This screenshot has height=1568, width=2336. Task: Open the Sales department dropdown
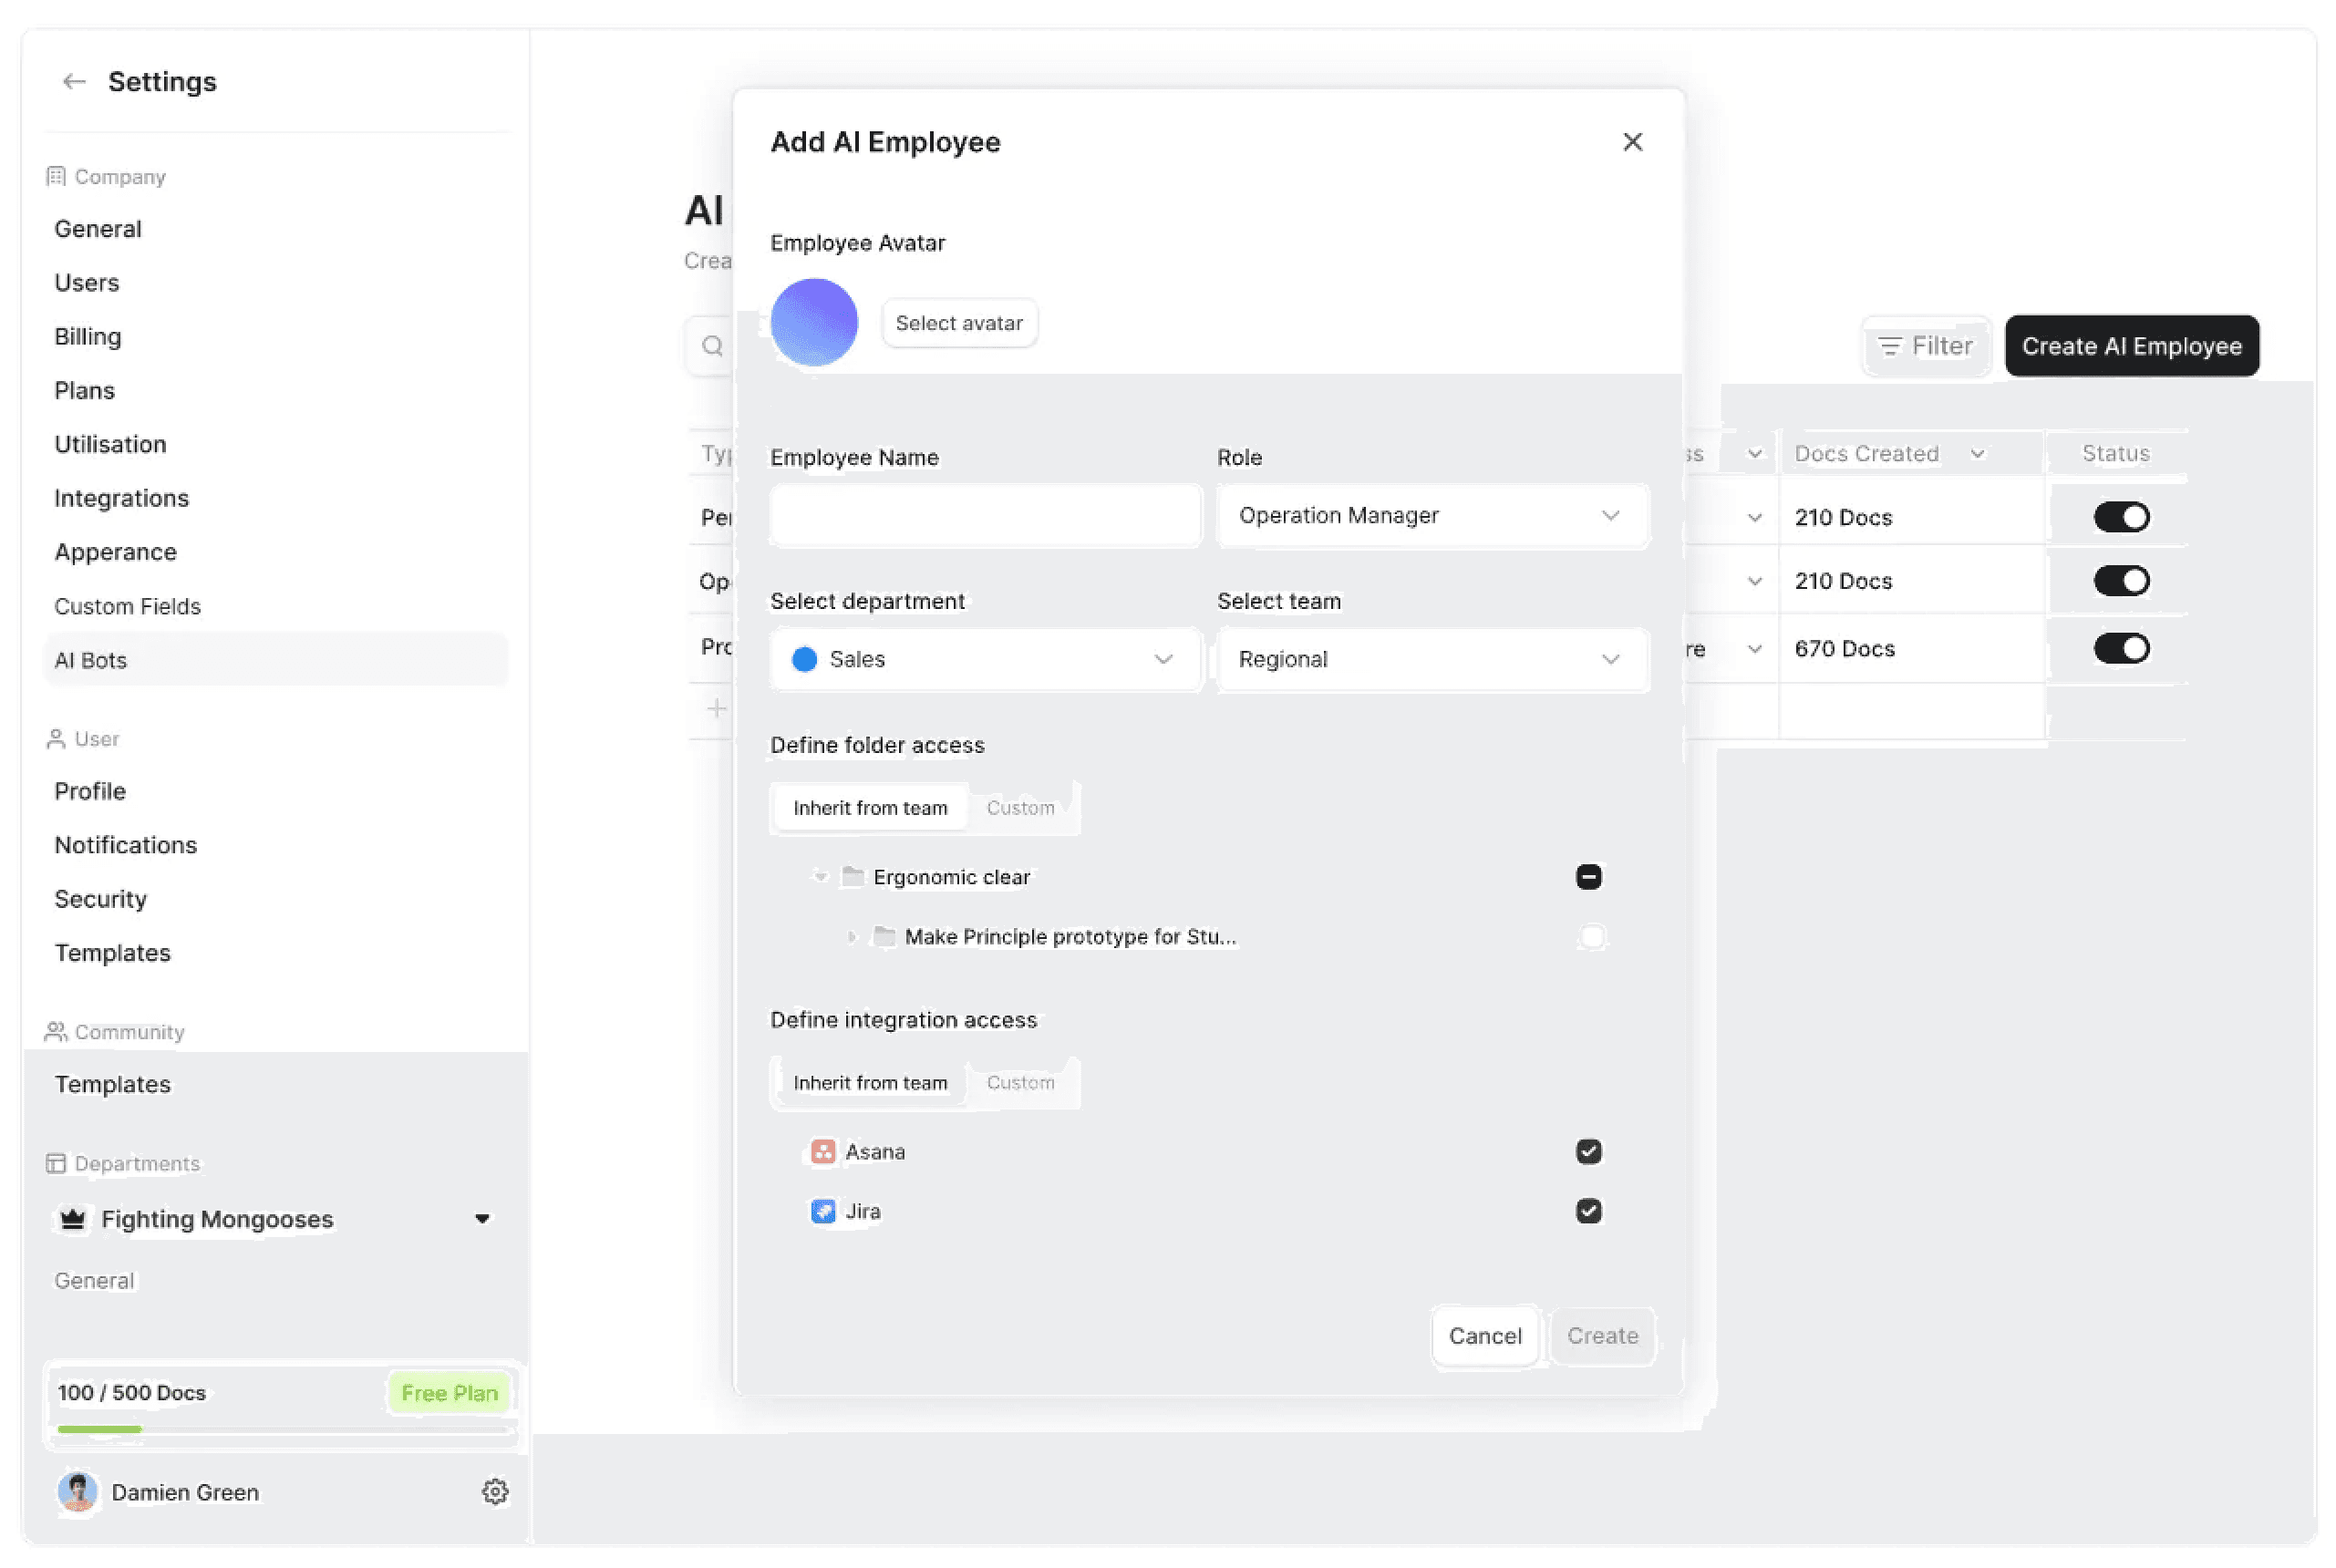click(985, 660)
